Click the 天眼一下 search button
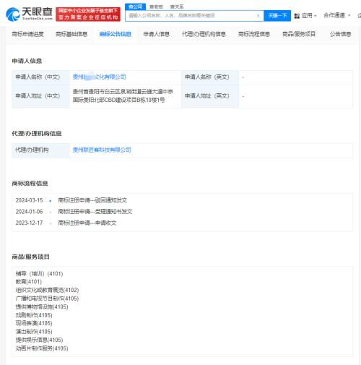The height and width of the screenshot is (365, 361). coord(277,16)
